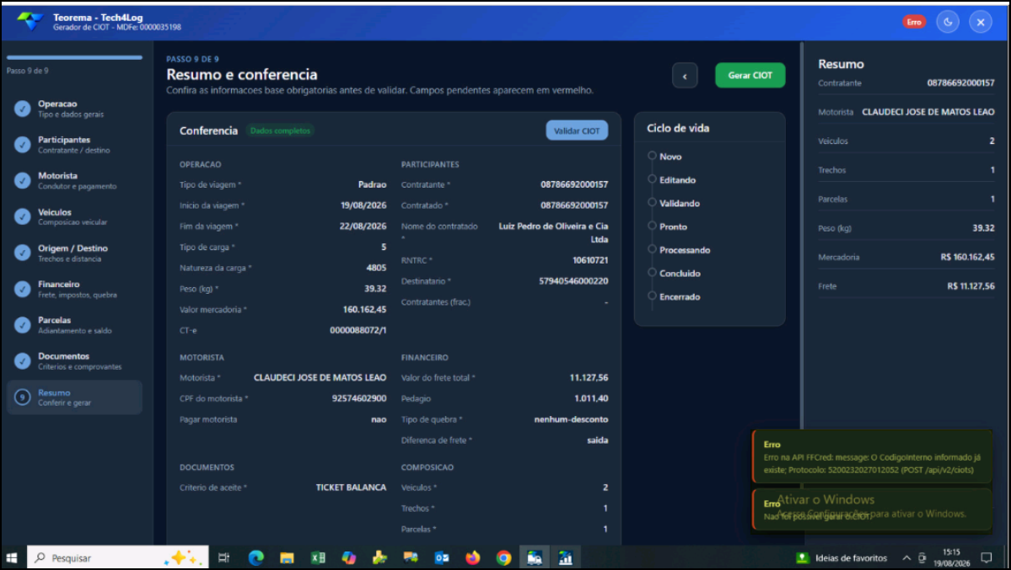Image resolution: width=1011 pixels, height=570 pixels.
Task: Open the Veiculos step checkmark icon
Action: (x=23, y=217)
